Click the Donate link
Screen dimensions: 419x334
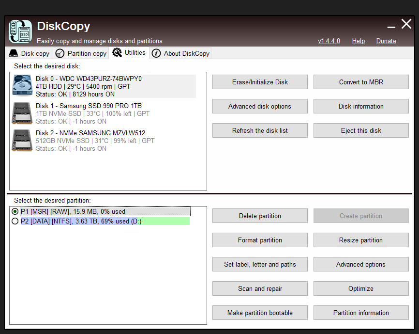386,41
